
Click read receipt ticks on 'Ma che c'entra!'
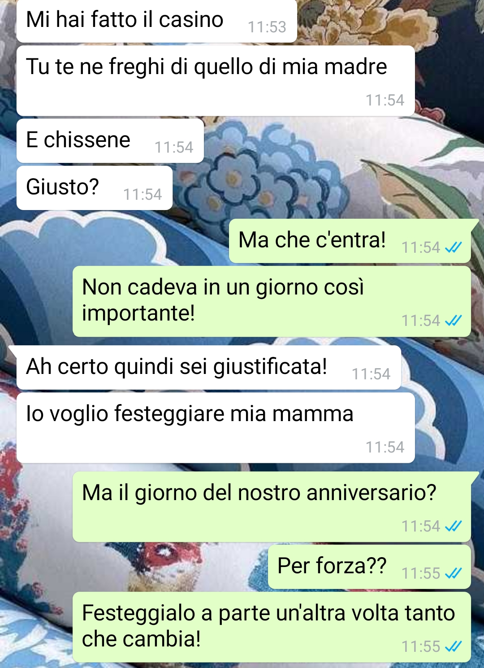tap(453, 247)
